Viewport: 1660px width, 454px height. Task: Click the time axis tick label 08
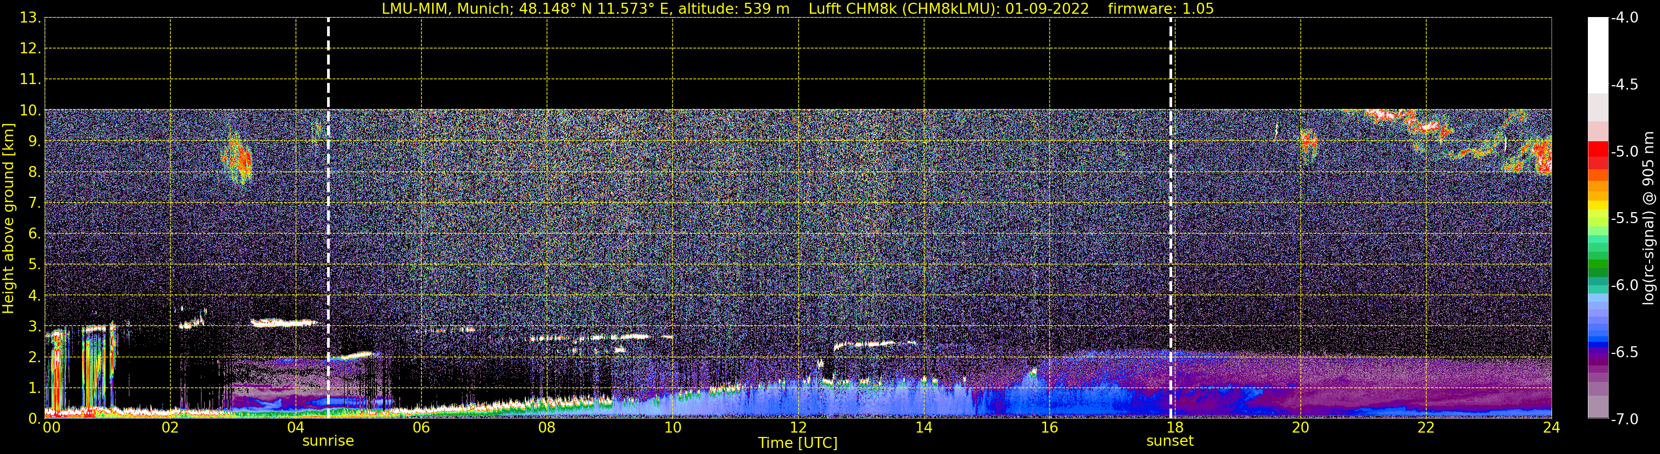[547, 428]
